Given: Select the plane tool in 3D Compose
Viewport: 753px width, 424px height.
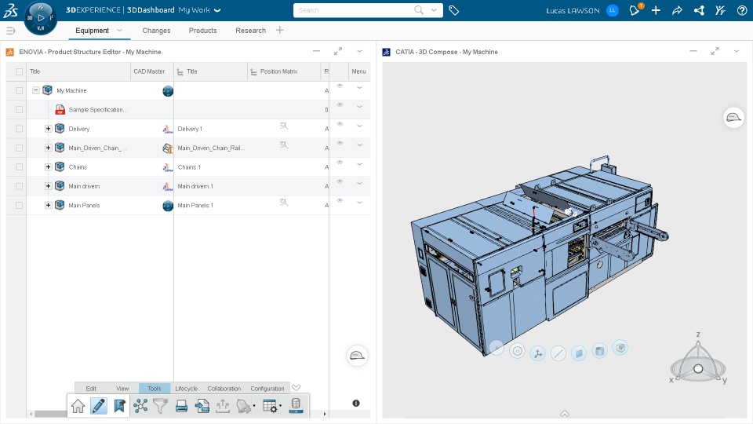Looking at the screenshot, I should 579,353.
